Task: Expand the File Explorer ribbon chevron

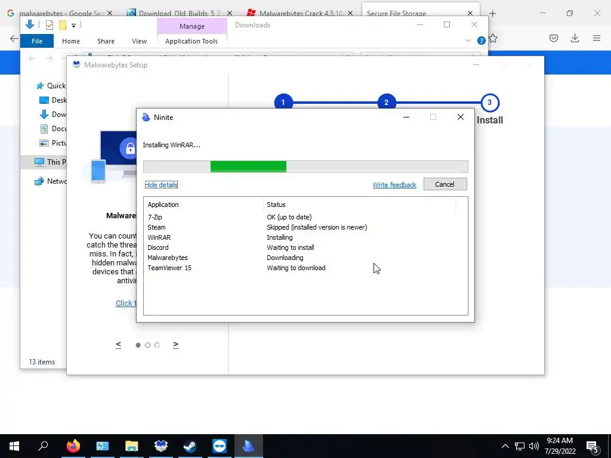Action: [x=468, y=41]
